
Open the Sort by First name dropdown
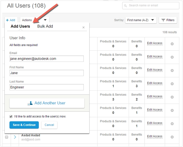(141, 20)
